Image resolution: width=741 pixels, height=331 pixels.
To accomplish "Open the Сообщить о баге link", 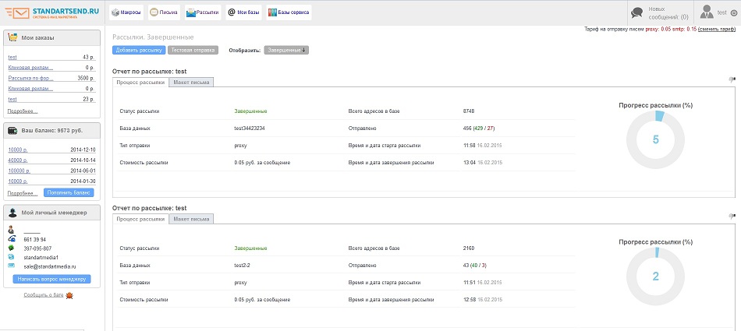I will pos(44,295).
